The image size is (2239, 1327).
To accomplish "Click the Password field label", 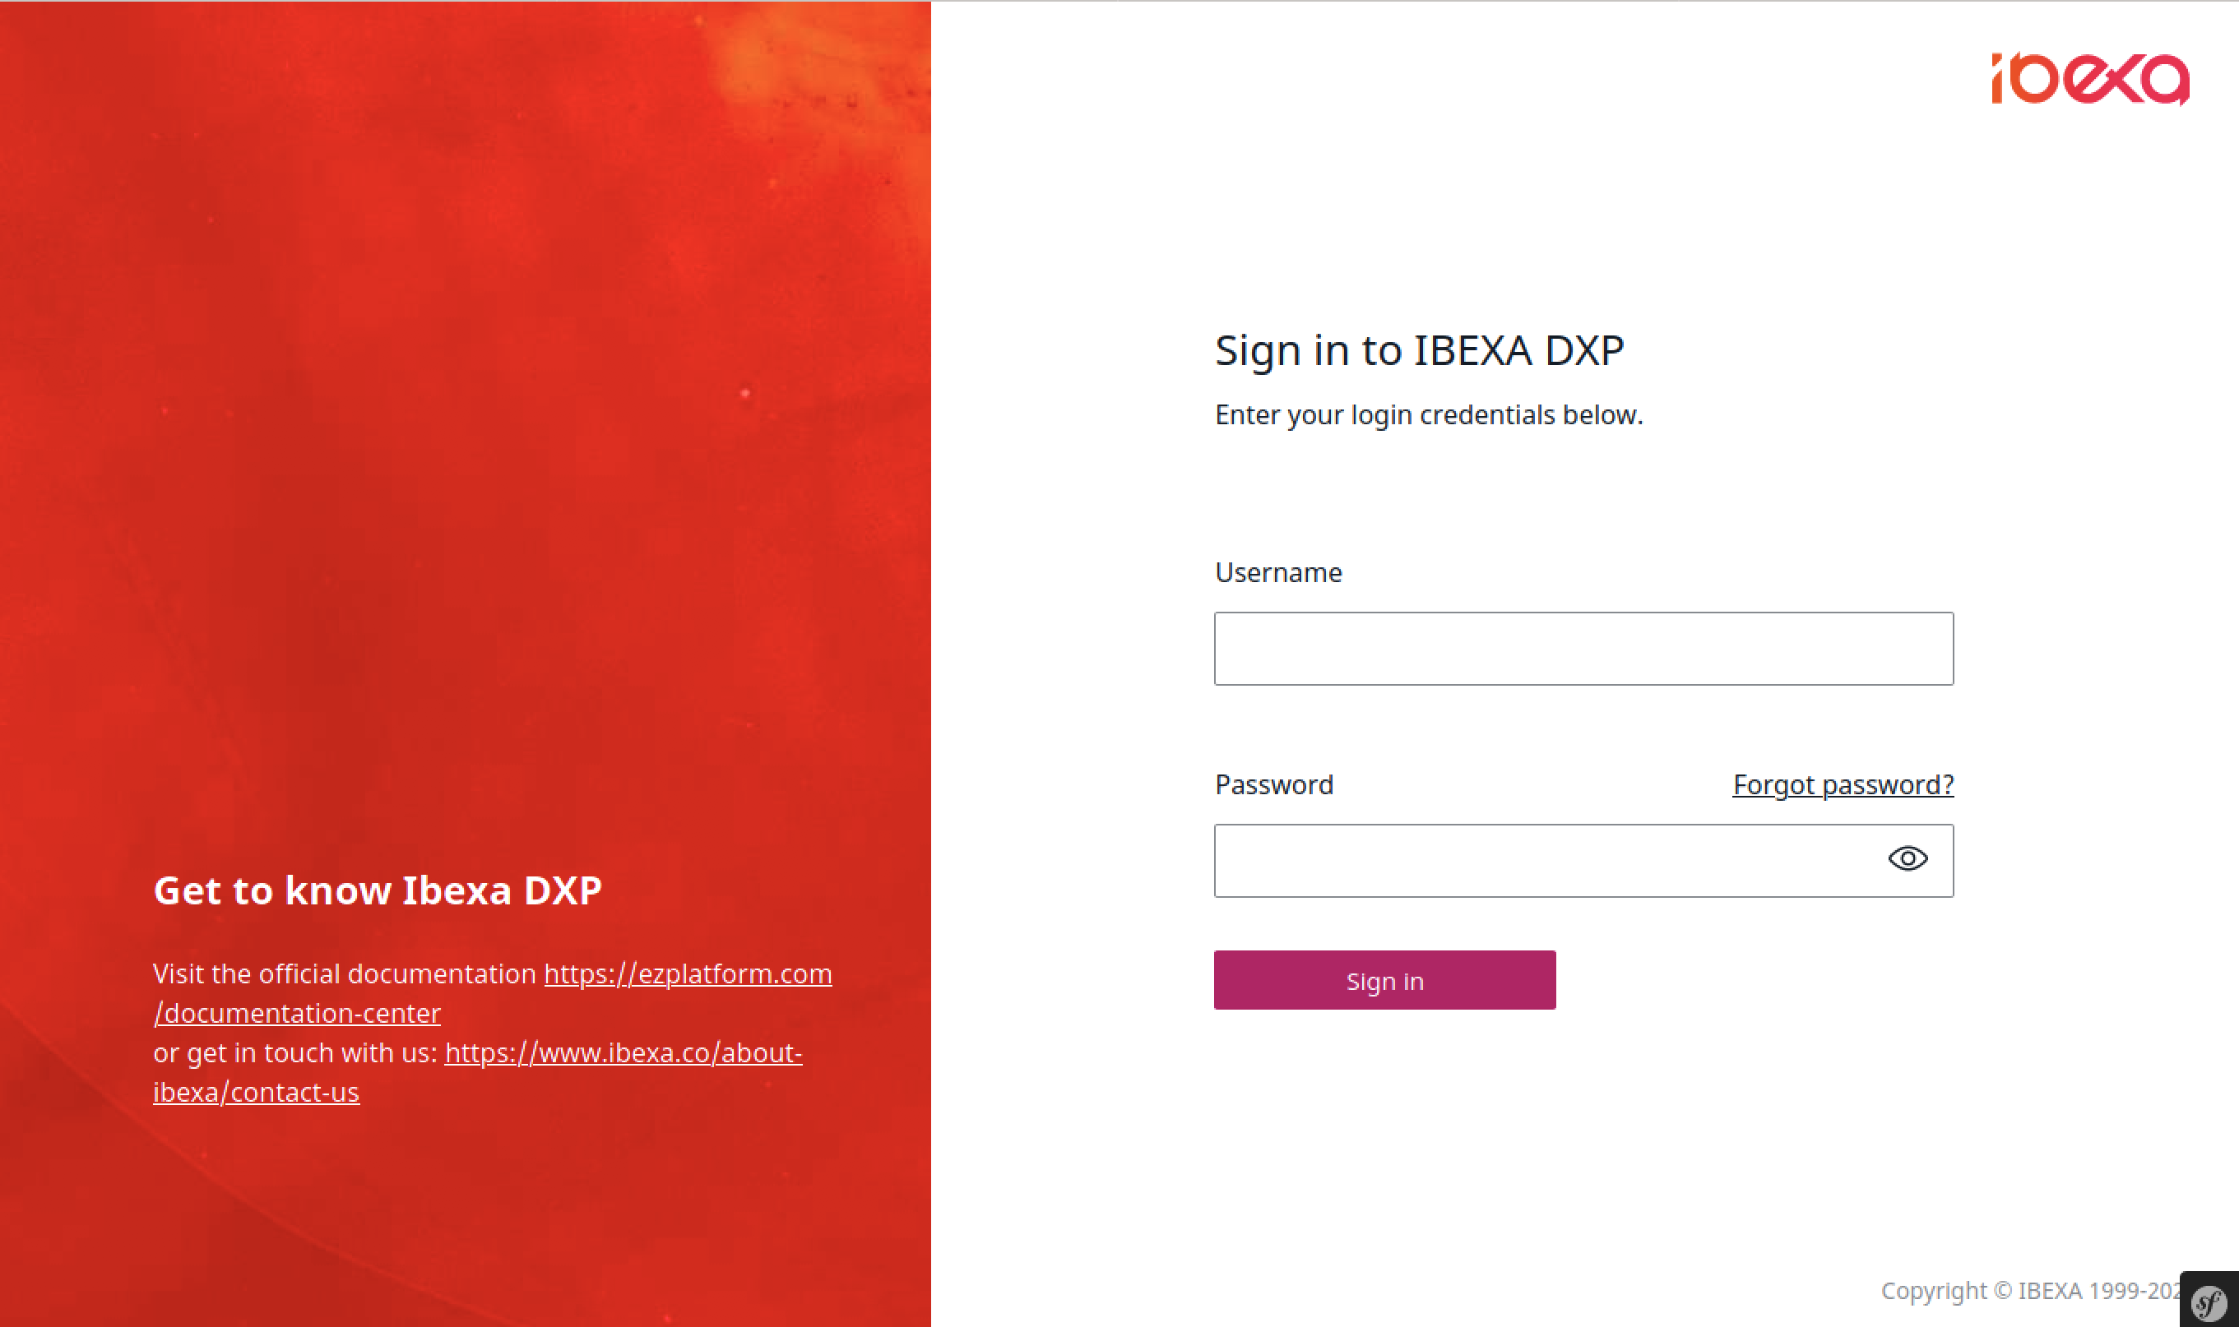I will click(x=1274, y=784).
